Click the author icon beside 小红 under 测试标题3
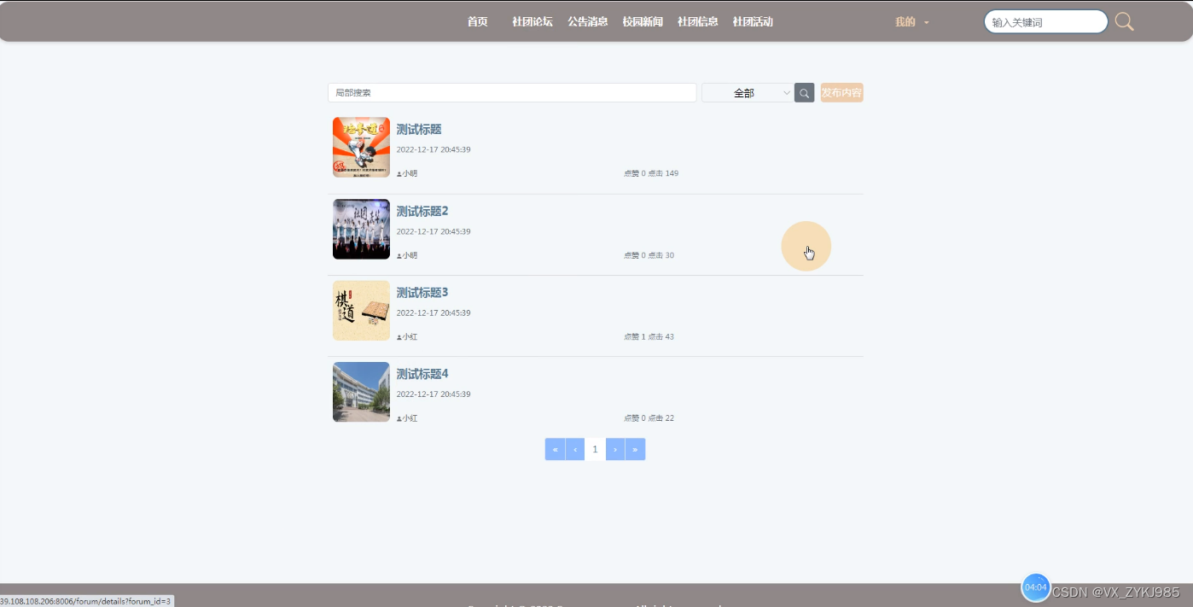The width and height of the screenshot is (1193, 607). [x=399, y=337]
